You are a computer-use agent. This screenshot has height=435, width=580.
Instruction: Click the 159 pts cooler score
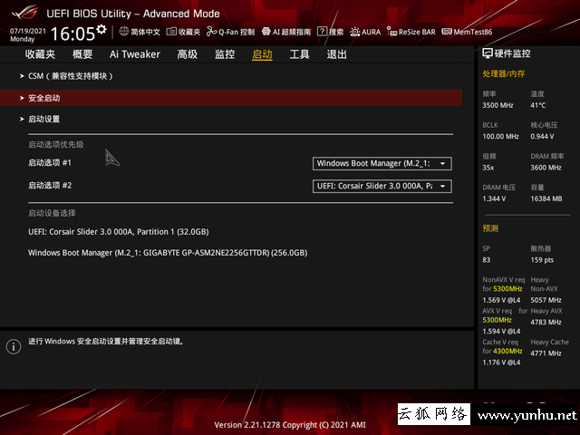tap(542, 260)
